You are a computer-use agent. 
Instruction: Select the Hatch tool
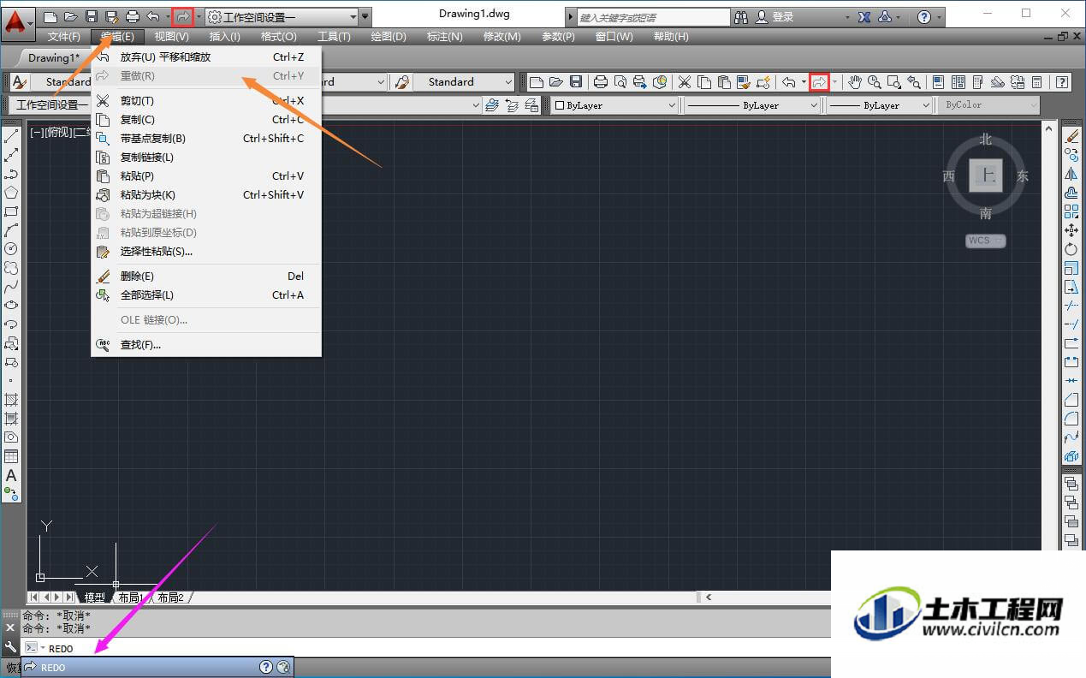(x=11, y=400)
